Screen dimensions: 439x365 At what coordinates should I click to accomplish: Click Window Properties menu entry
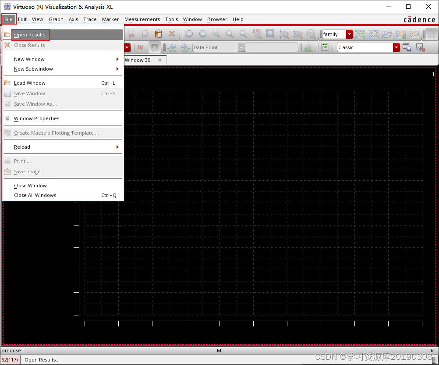[36, 118]
